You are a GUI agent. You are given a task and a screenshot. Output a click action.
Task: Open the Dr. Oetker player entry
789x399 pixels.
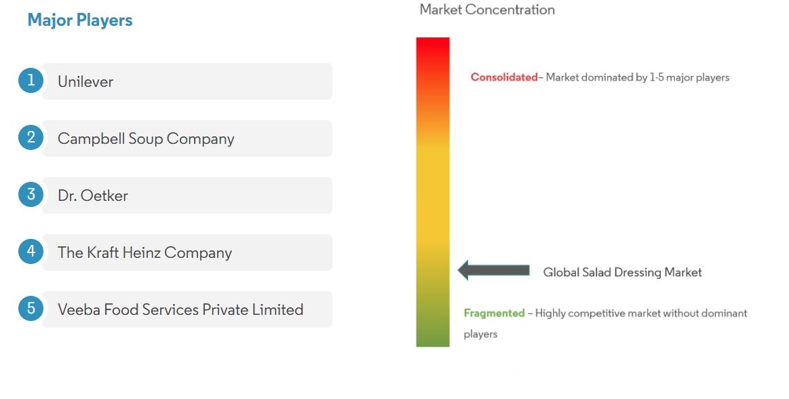187,195
